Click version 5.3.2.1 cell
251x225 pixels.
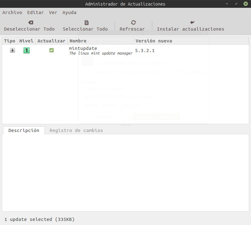click(x=145, y=51)
